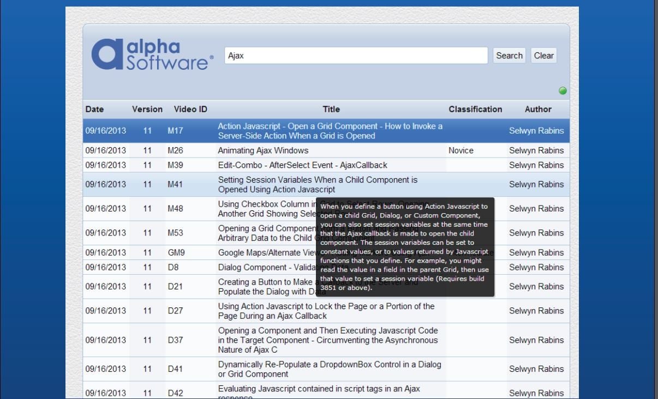The width and height of the screenshot is (658, 399).
Task: Select the D37 Opening a Component row
Action: (327, 340)
